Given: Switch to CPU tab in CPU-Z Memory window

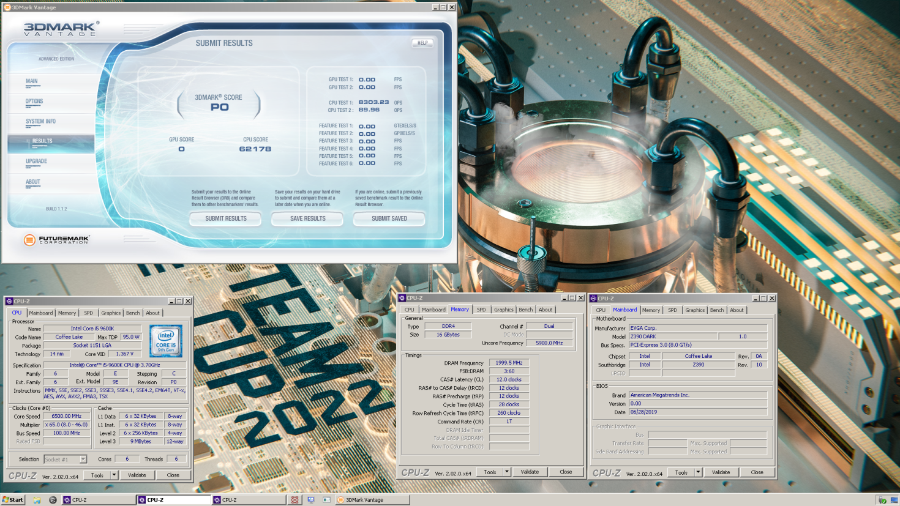Looking at the screenshot, I should click(410, 310).
